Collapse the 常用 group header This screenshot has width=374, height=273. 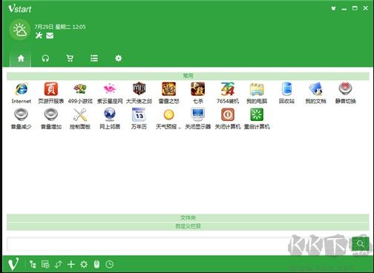188,76
